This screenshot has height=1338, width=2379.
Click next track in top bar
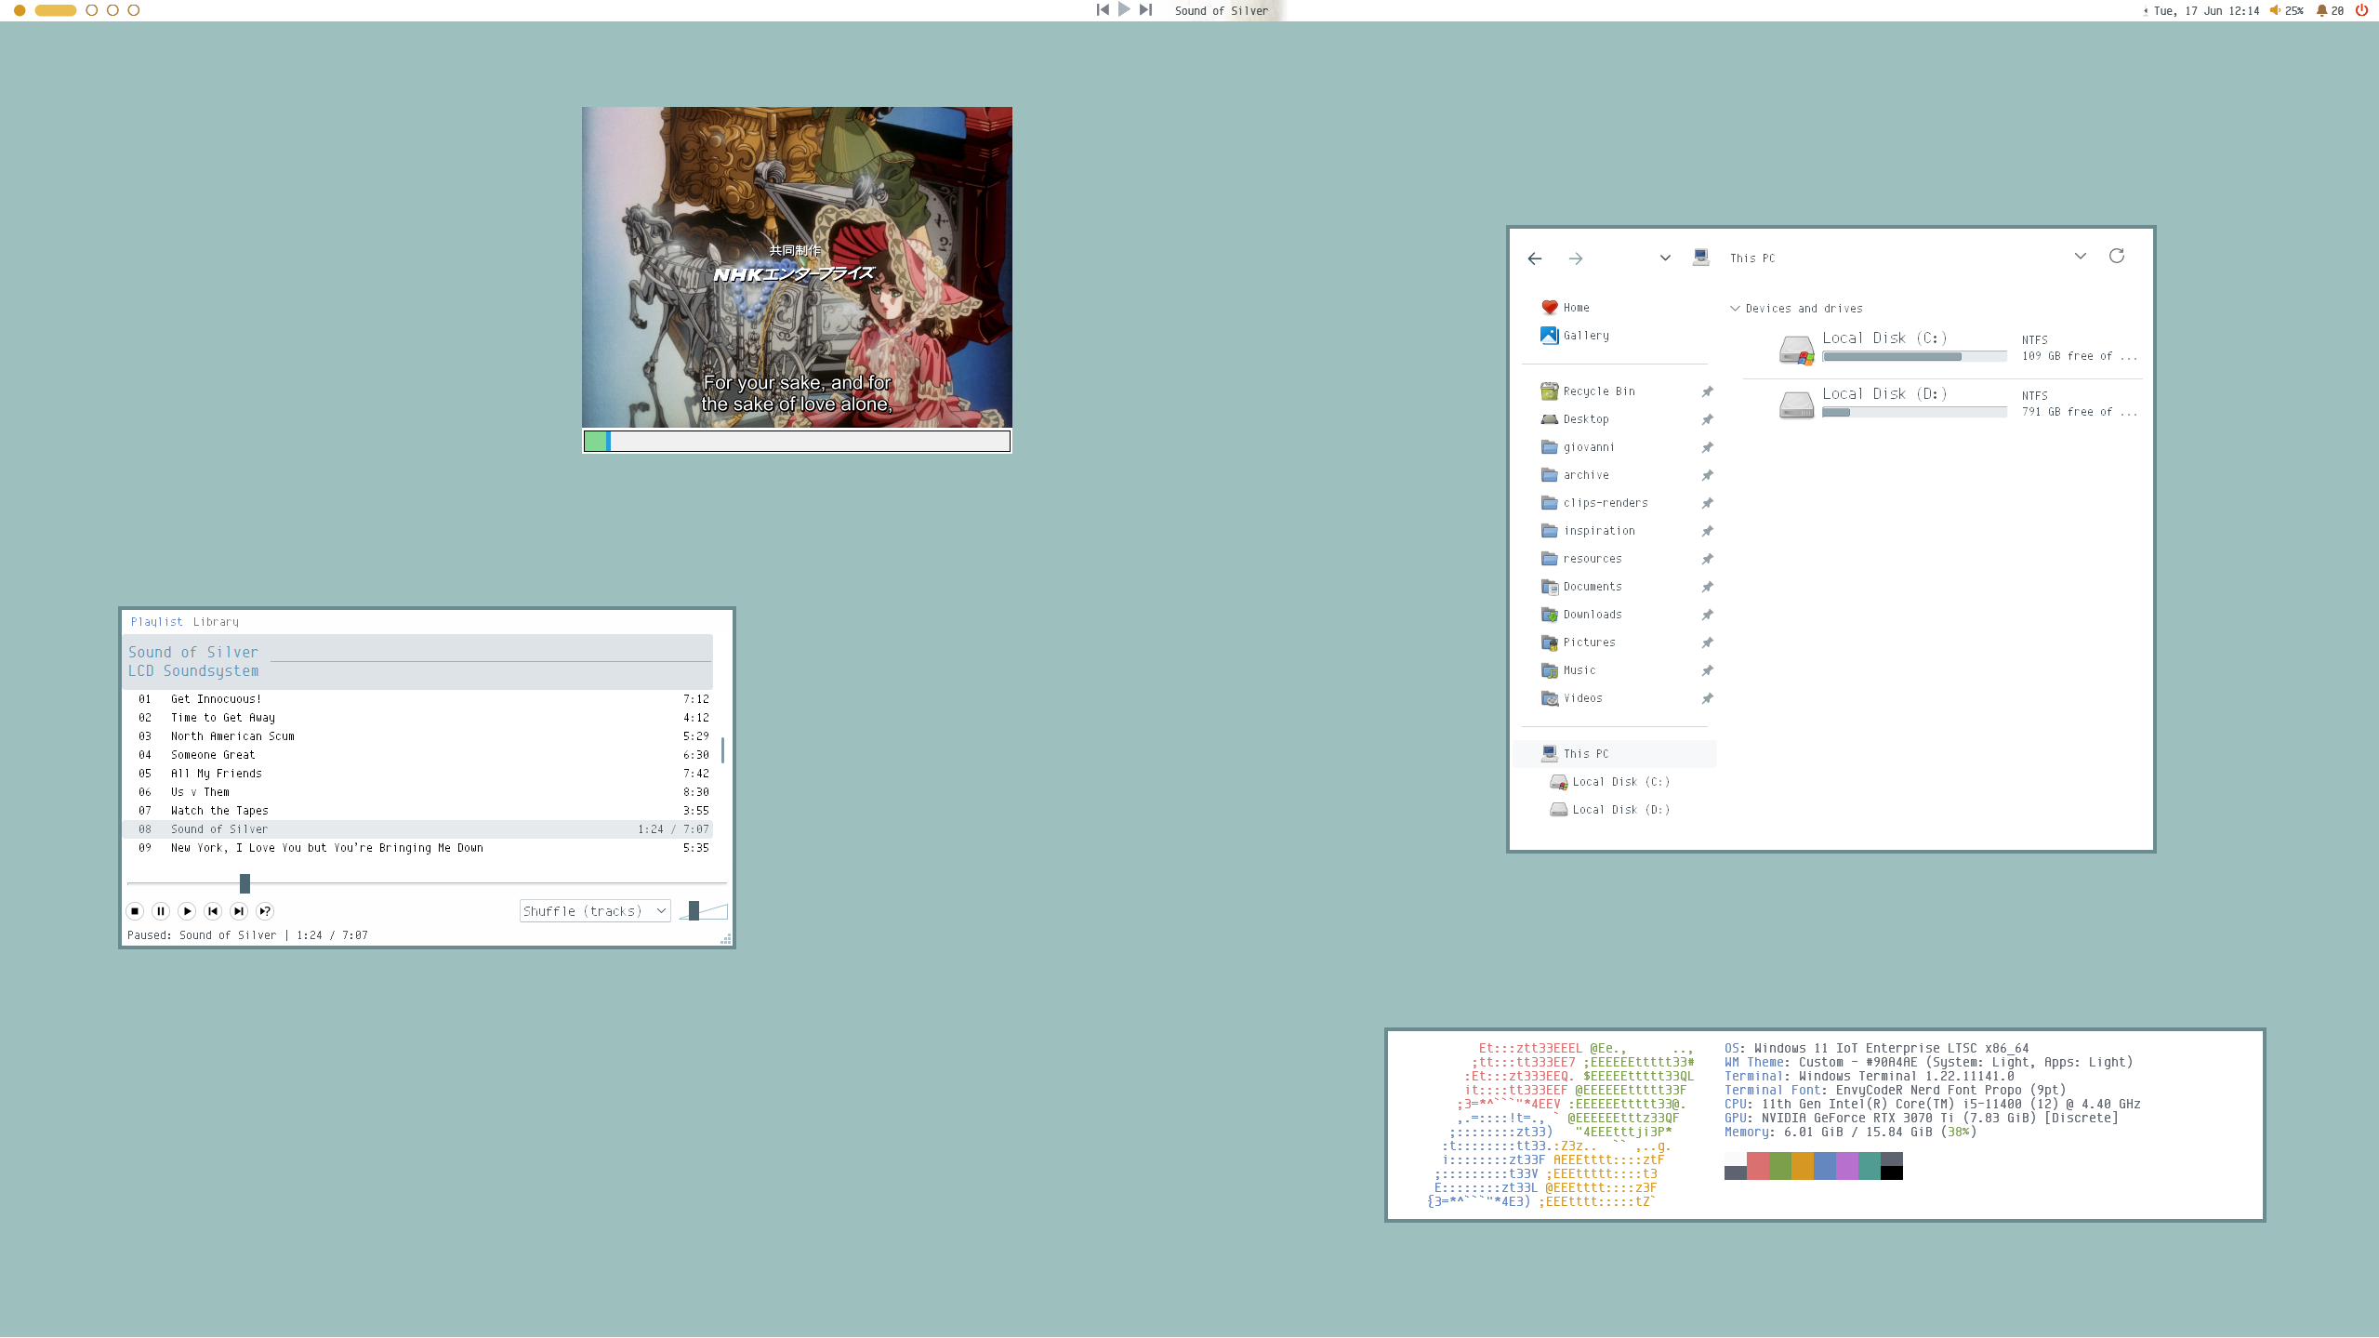pos(1146,9)
